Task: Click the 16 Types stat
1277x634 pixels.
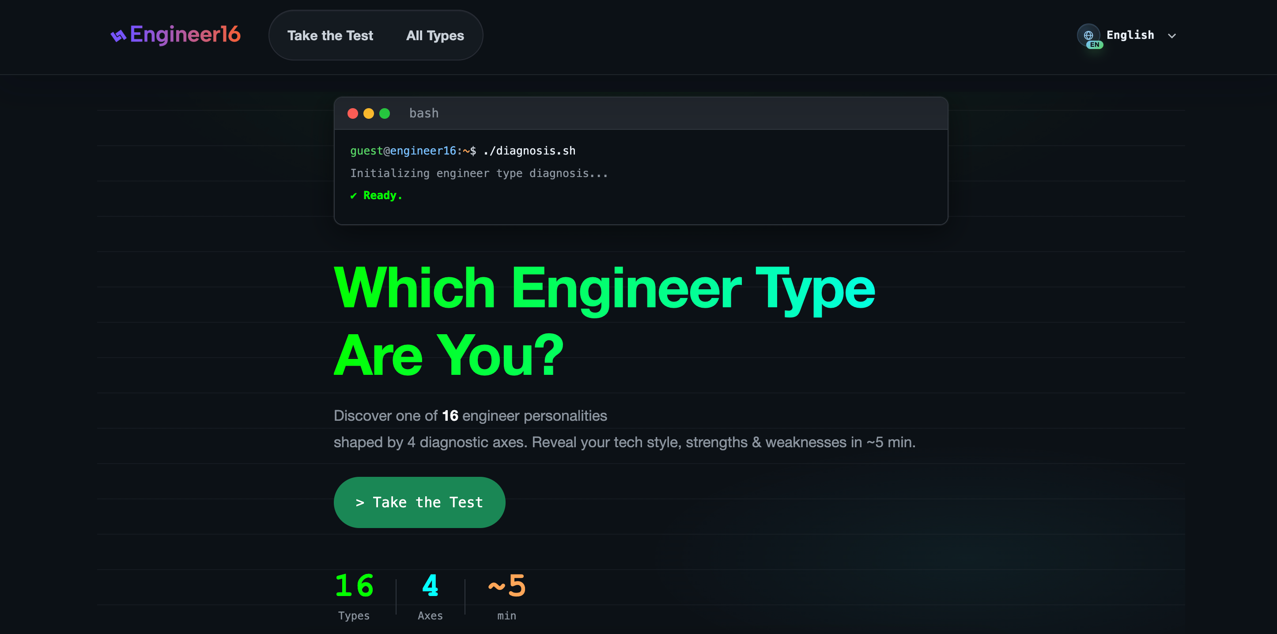Action: tap(354, 596)
